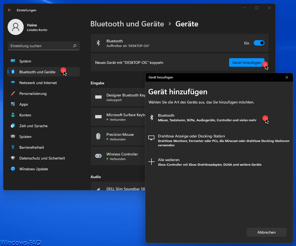Open Barrierefreiheit settings
296x246 pixels.
tap(44, 147)
